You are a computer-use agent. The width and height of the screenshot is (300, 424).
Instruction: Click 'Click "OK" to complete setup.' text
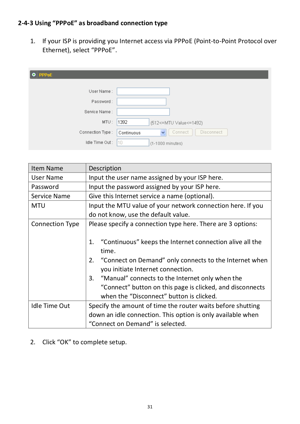[x=85, y=342]
